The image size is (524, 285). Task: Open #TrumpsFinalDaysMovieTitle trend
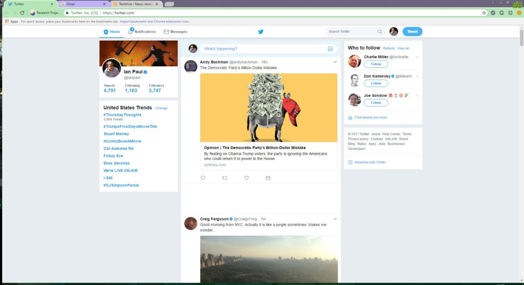point(130,126)
